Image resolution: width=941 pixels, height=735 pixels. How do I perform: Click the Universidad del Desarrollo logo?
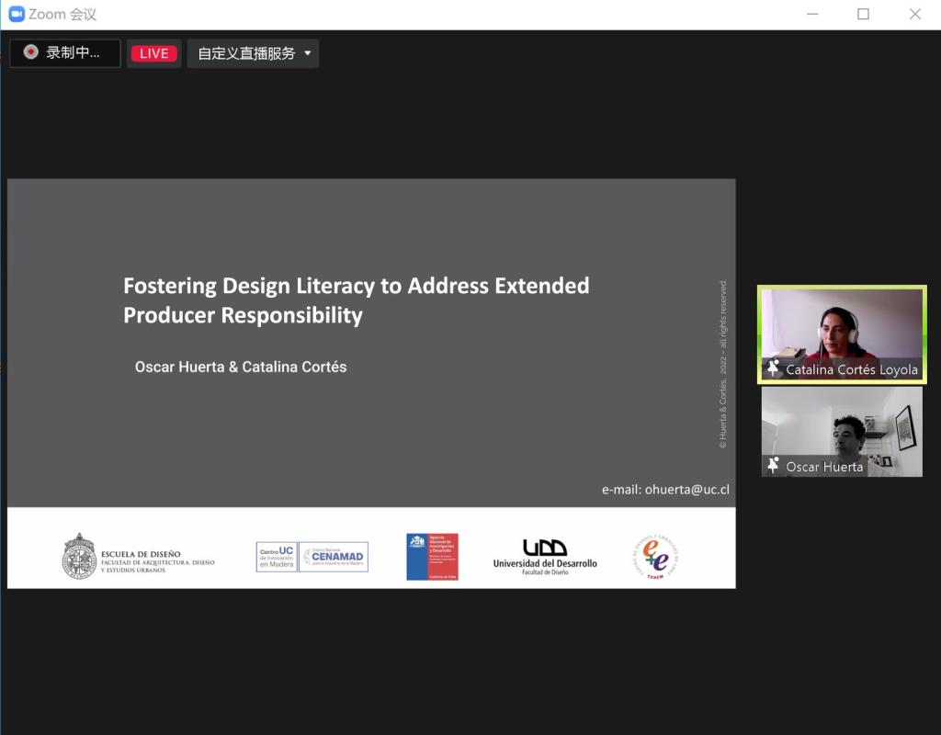545,557
